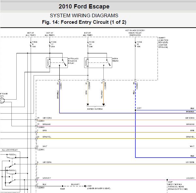The image size is (196, 193).
Task: Click the 'HORN RELAY' label
Action: click(x=115, y=60)
